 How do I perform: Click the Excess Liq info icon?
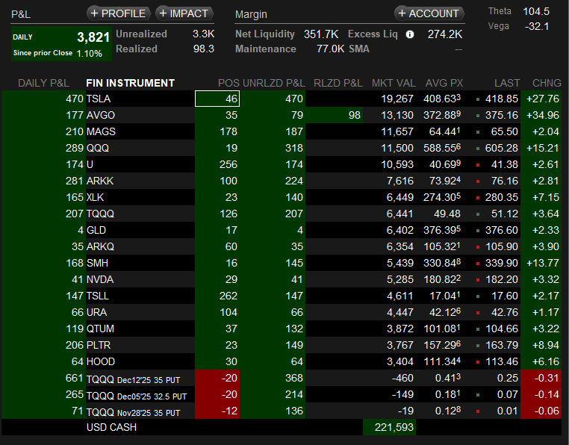[410, 34]
